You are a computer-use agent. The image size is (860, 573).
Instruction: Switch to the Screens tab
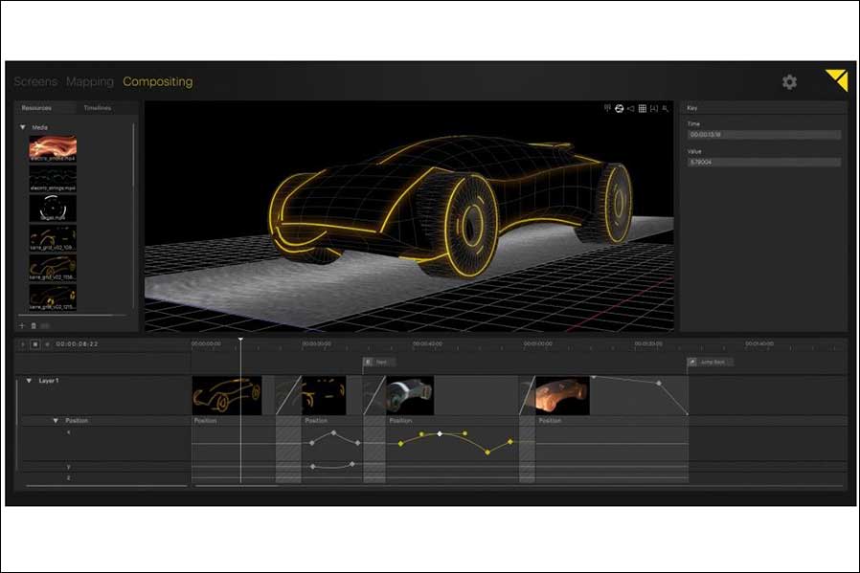[x=35, y=82]
